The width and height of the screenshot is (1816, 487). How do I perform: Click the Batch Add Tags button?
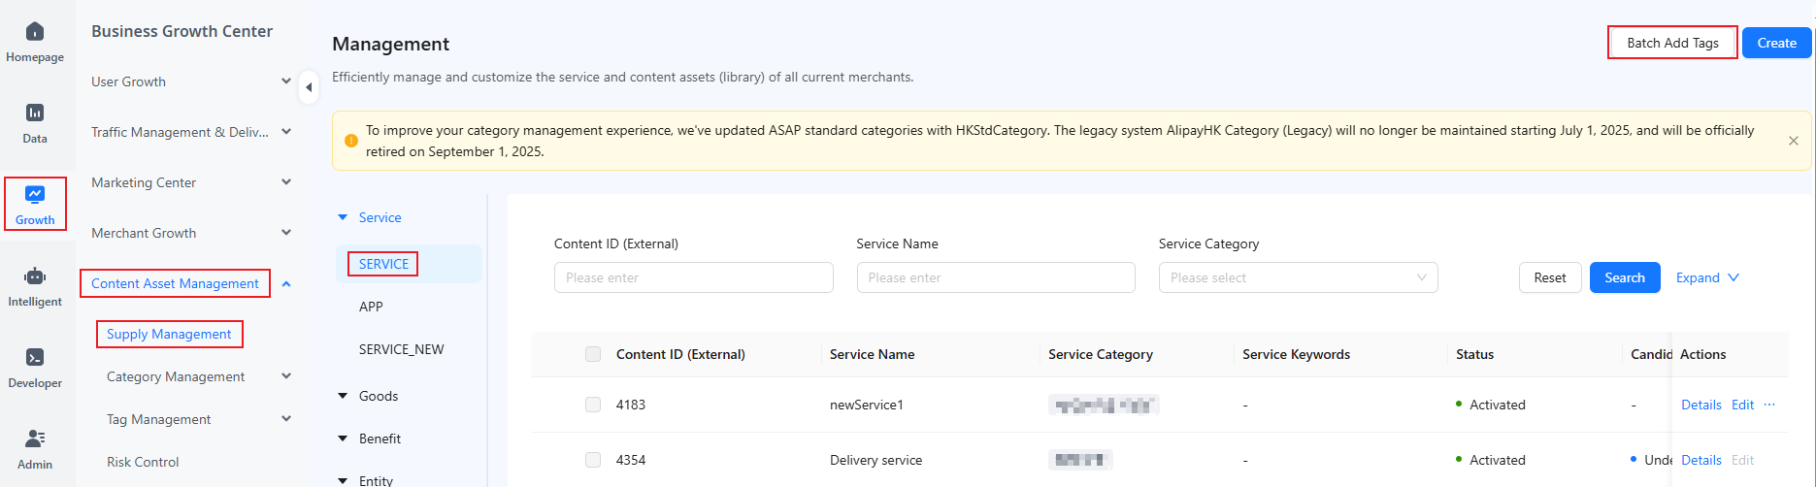[x=1672, y=43]
